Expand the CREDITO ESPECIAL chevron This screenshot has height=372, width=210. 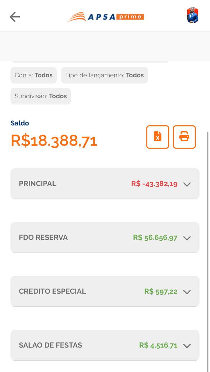[x=187, y=292]
